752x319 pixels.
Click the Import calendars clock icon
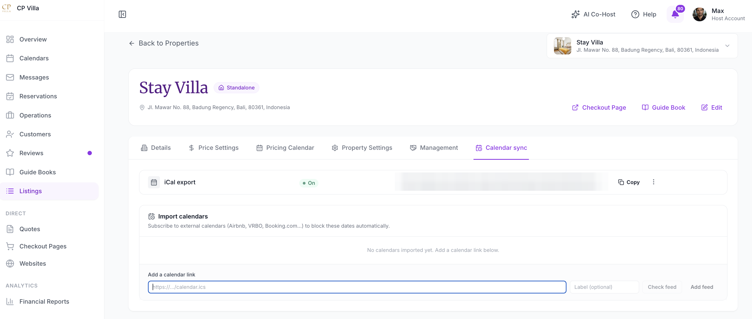coord(152,216)
